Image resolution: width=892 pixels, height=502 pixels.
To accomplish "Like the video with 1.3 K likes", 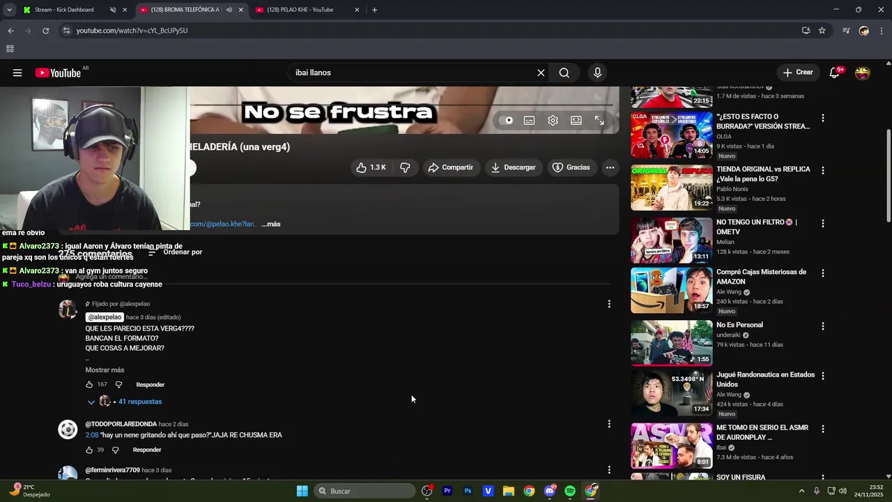I will [371, 167].
